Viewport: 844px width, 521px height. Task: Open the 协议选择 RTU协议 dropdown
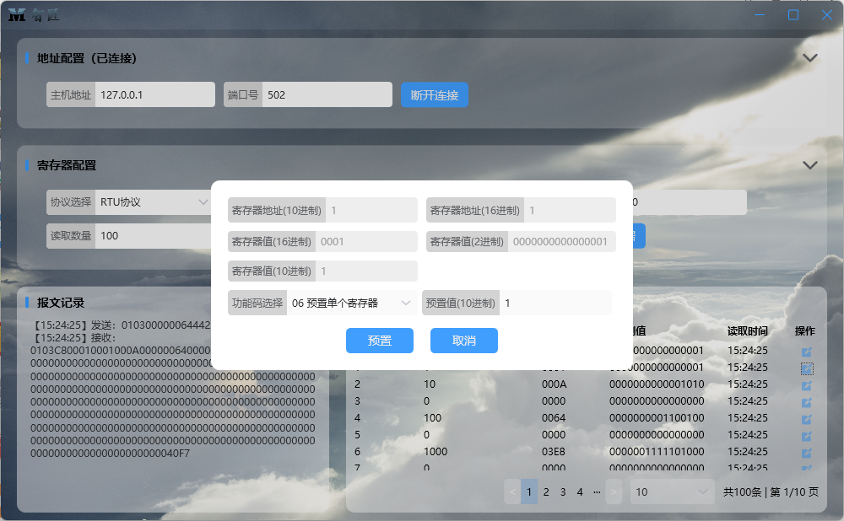click(152, 202)
